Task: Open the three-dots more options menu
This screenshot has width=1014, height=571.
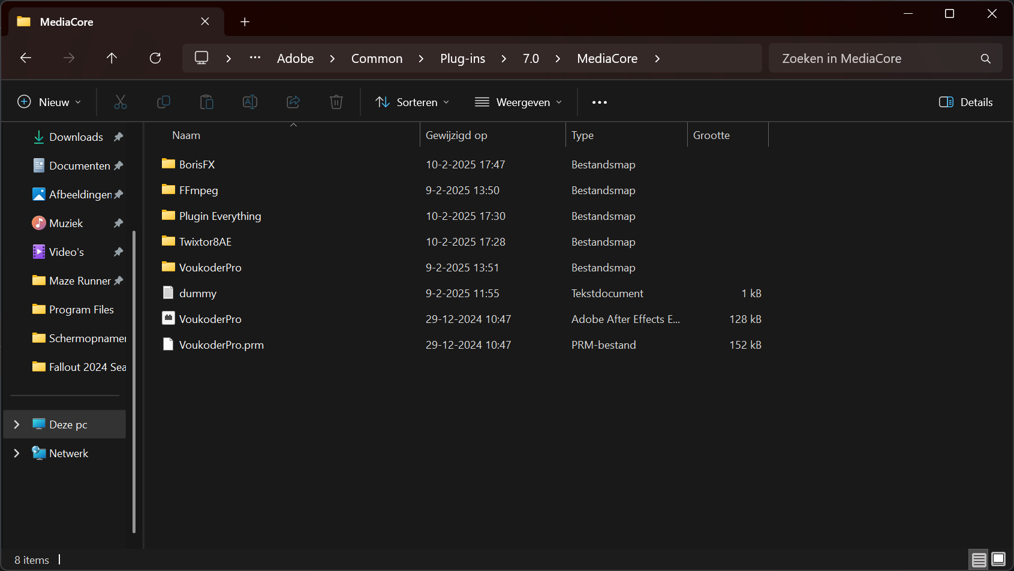Action: click(x=599, y=102)
